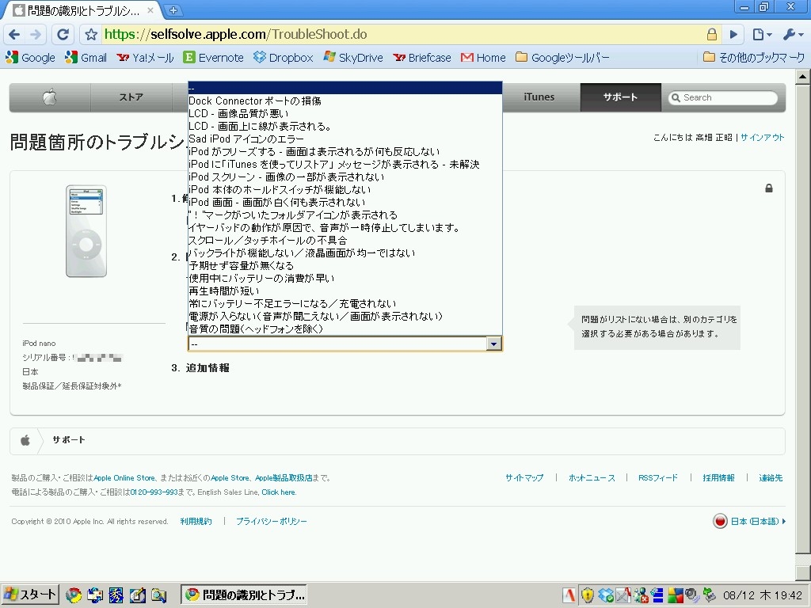Image resolution: width=811 pixels, height=608 pixels.
Task: Click the Apple logo in navigation bar
Action: (49, 97)
